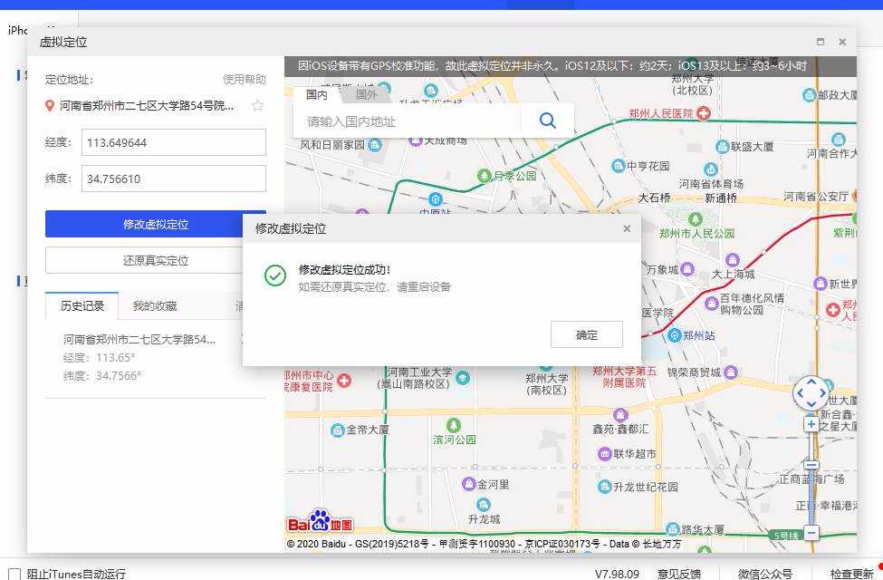Click 风和日丽家园 marker icon
883x580 pixels.
(x=375, y=145)
